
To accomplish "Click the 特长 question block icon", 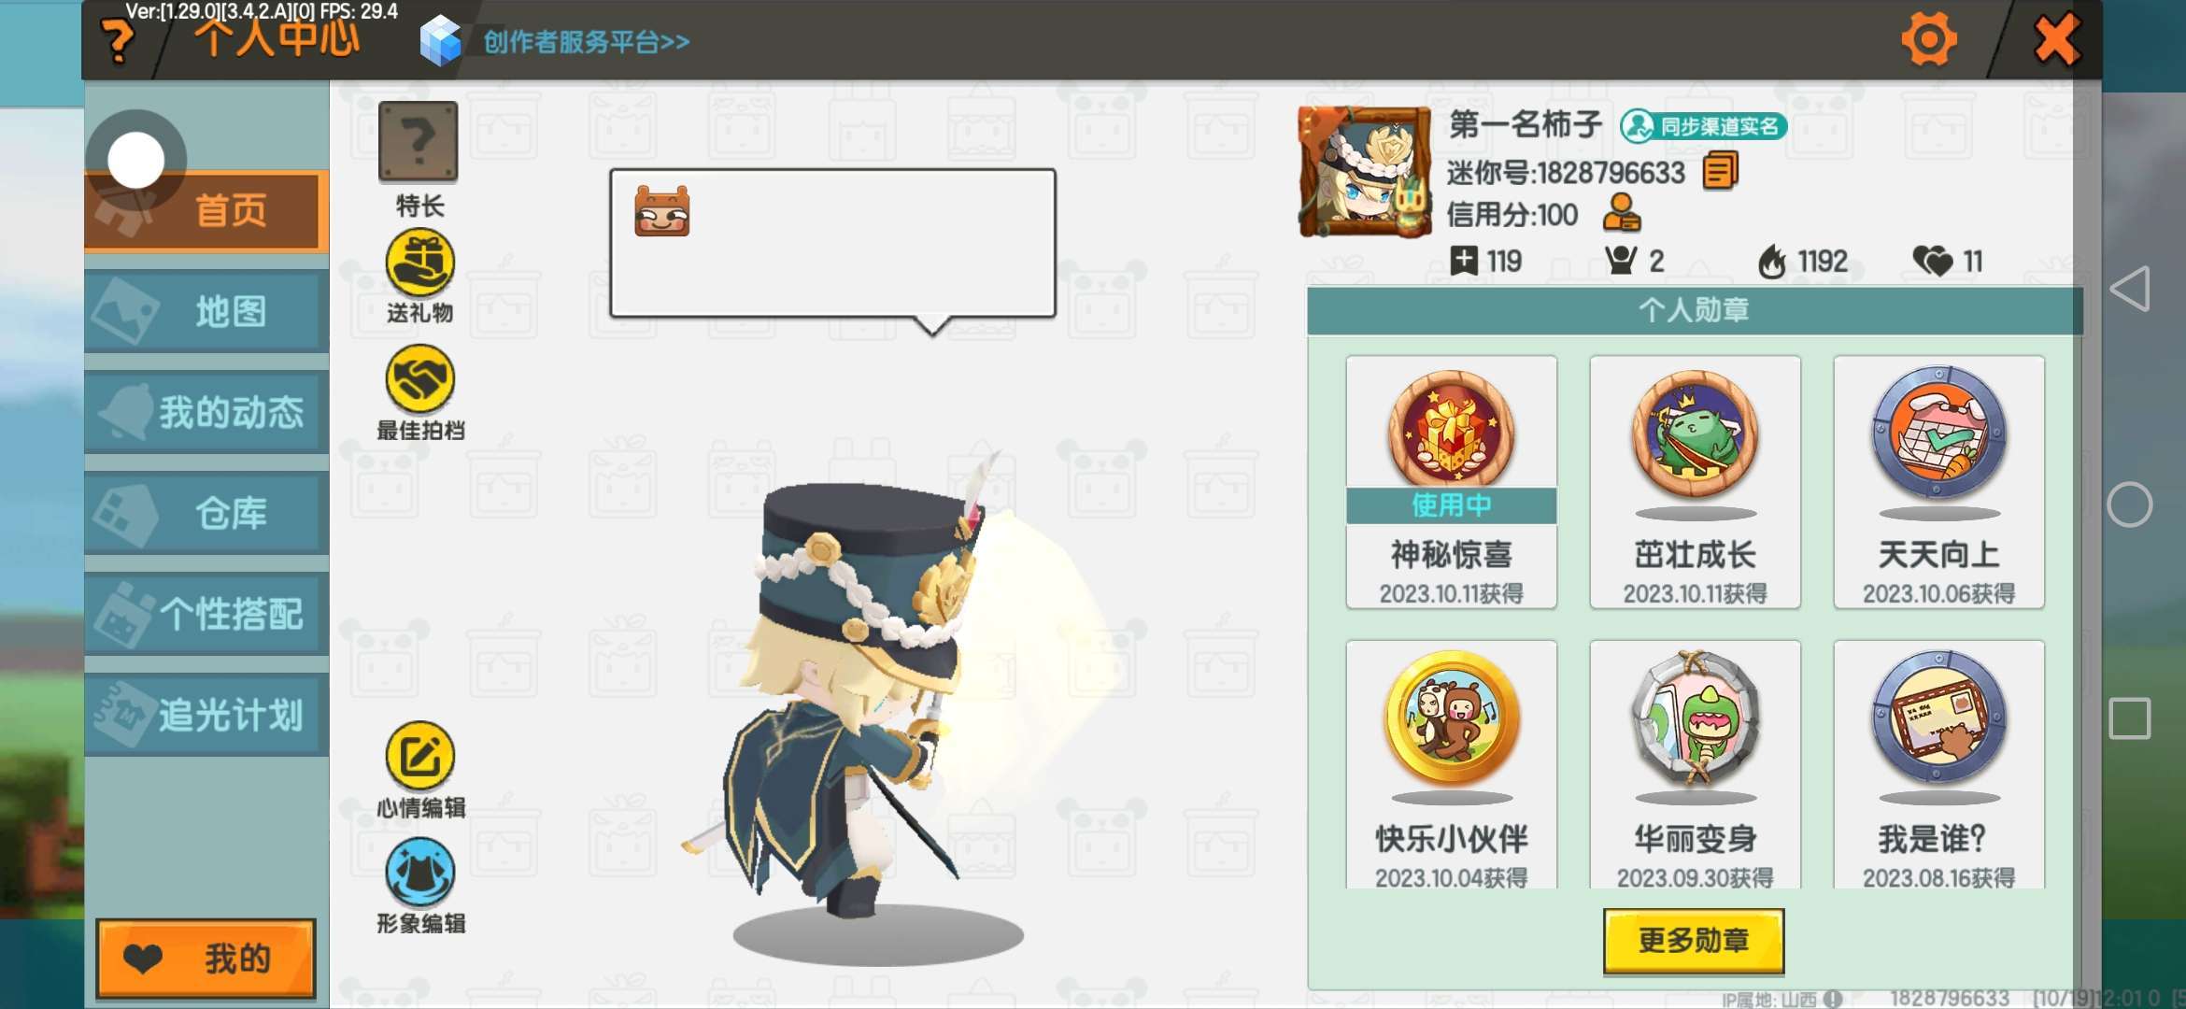I will point(418,141).
